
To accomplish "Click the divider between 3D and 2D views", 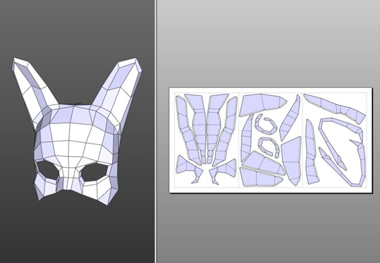I will click(156, 131).
